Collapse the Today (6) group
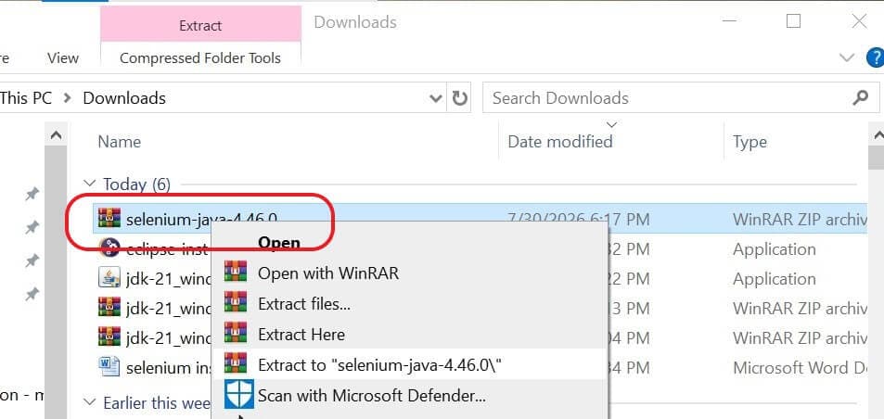The height and width of the screenshot is (419, 884). pyautogui.click(x=90, y=183)
